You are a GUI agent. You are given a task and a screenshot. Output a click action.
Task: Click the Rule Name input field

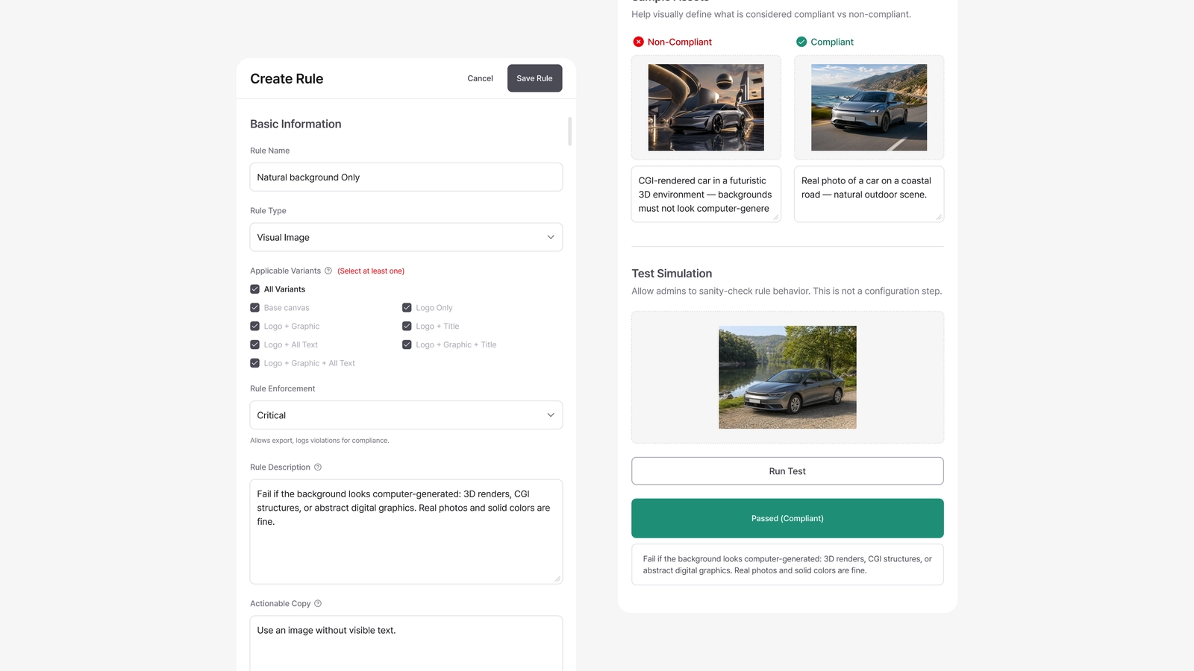(406, 177)
